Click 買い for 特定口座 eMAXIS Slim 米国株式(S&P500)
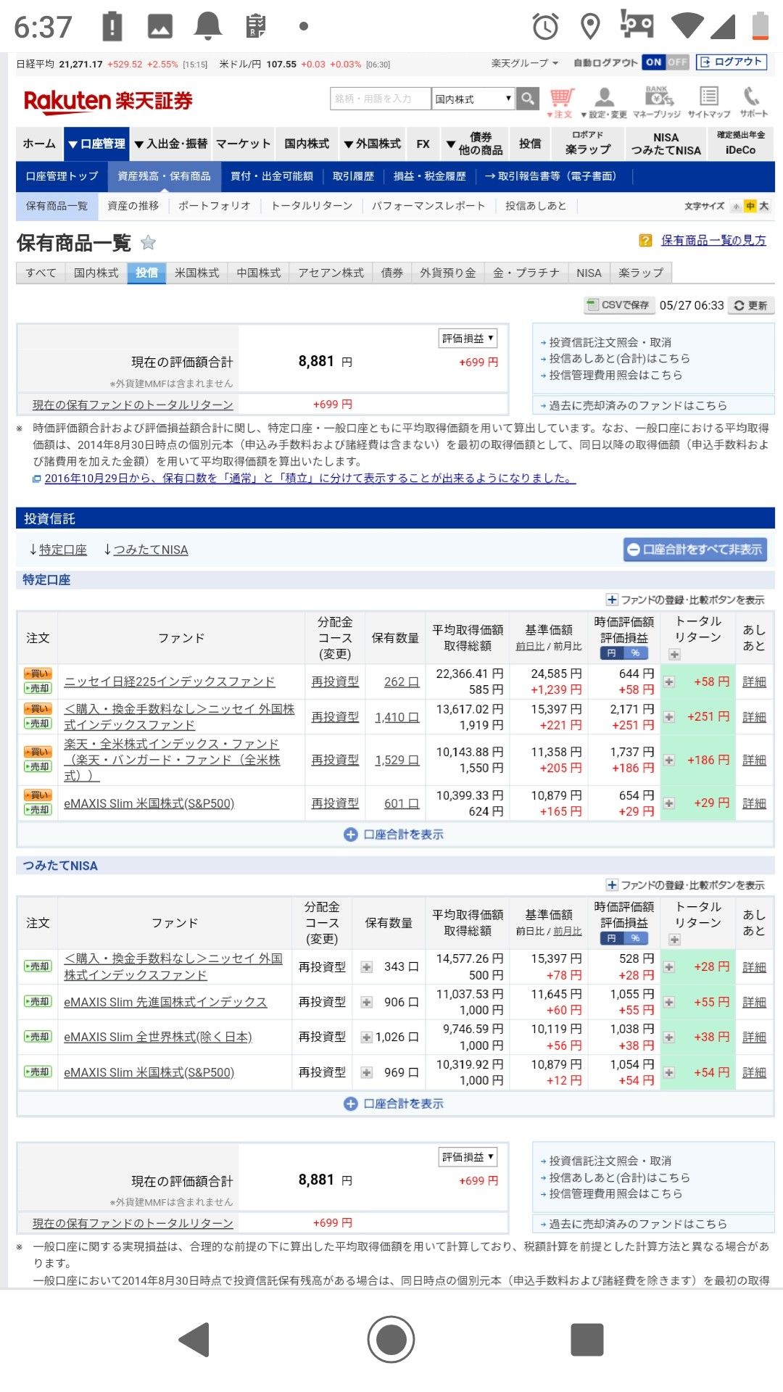Screen dimensions: 783x1392 (x=38, y=795)
